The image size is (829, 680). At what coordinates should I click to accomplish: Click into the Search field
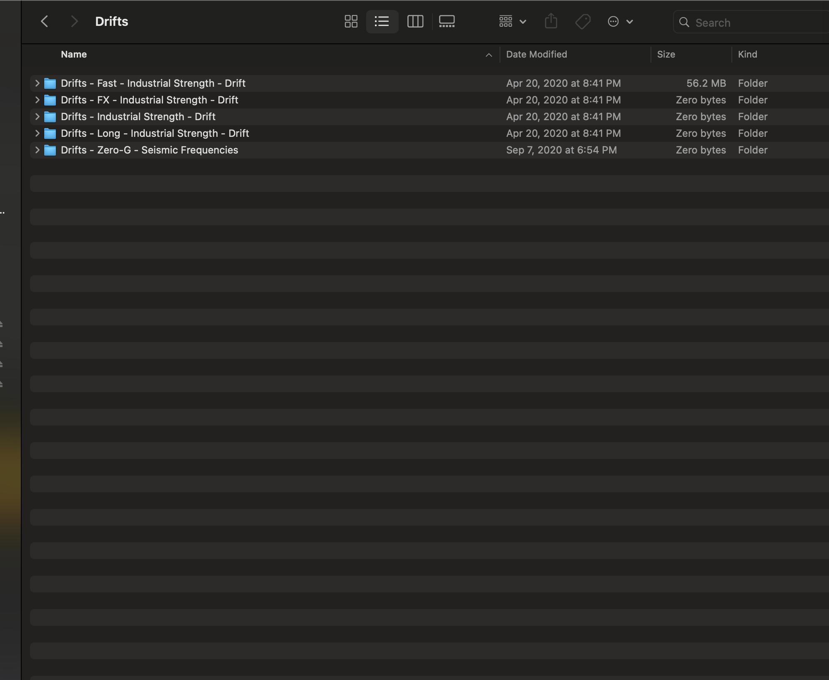[x=751, y=23]
